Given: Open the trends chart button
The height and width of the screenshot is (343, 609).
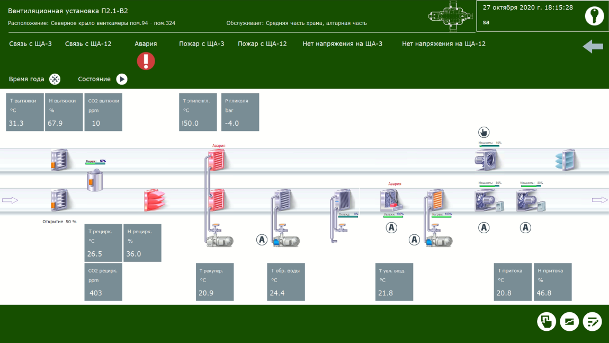Looking at the screenshot, I should [x=569, y=321].
